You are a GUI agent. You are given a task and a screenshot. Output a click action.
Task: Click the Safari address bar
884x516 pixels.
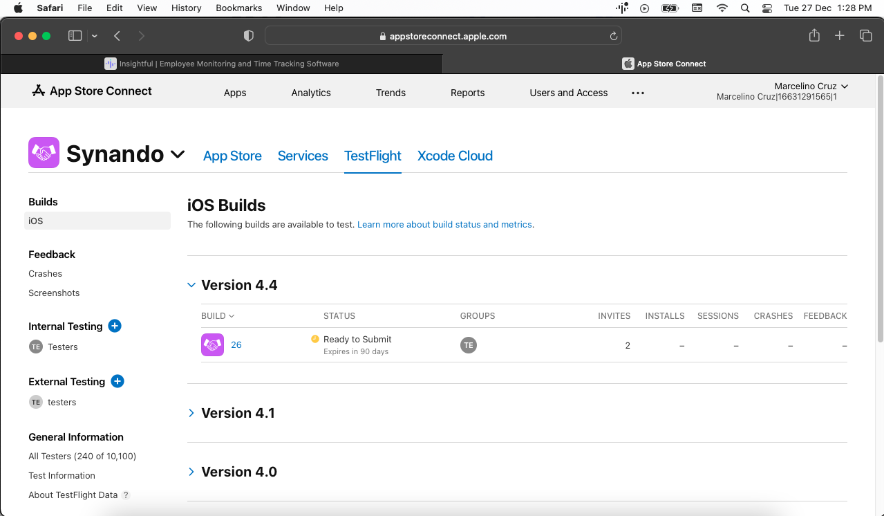coord(443,36)
